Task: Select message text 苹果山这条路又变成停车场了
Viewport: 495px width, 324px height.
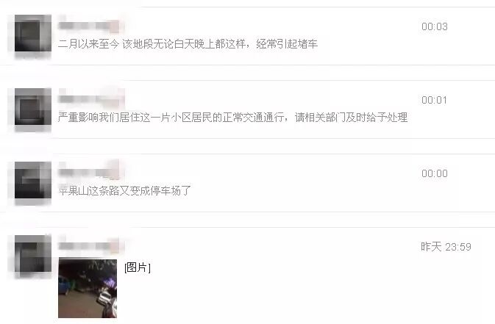Action: 125,191
